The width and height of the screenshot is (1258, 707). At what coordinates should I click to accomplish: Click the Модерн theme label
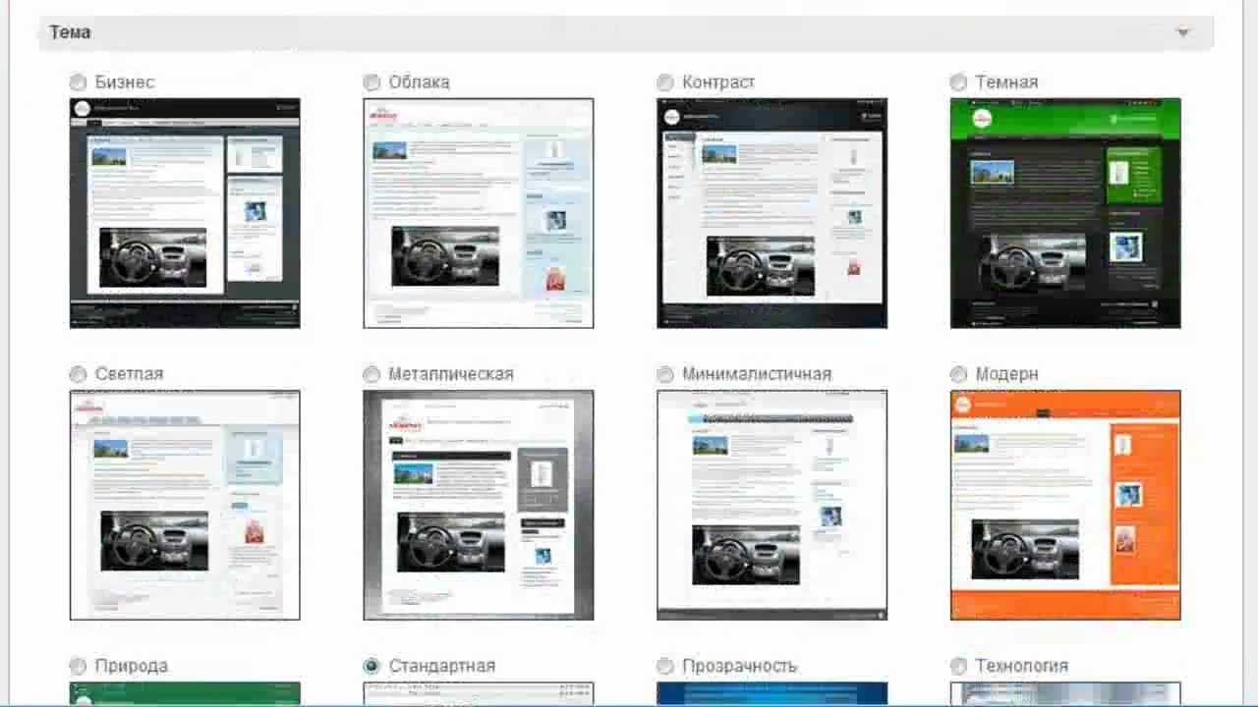[1006, 374]
